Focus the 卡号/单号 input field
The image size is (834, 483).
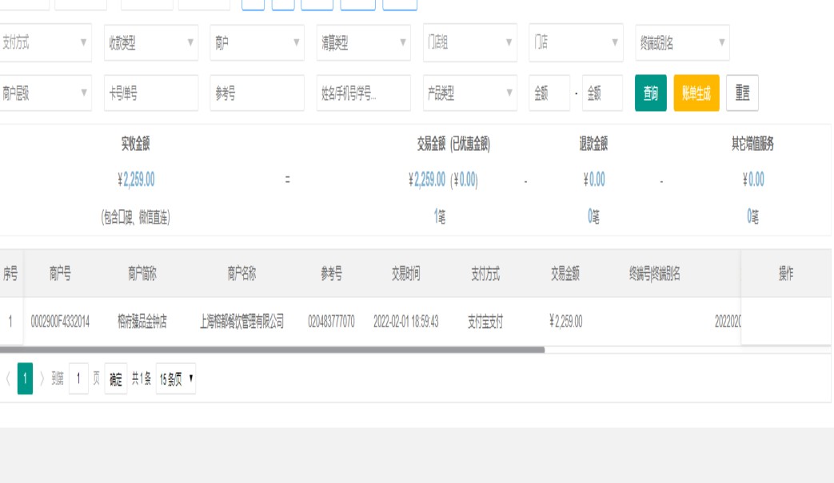[150, 93]
